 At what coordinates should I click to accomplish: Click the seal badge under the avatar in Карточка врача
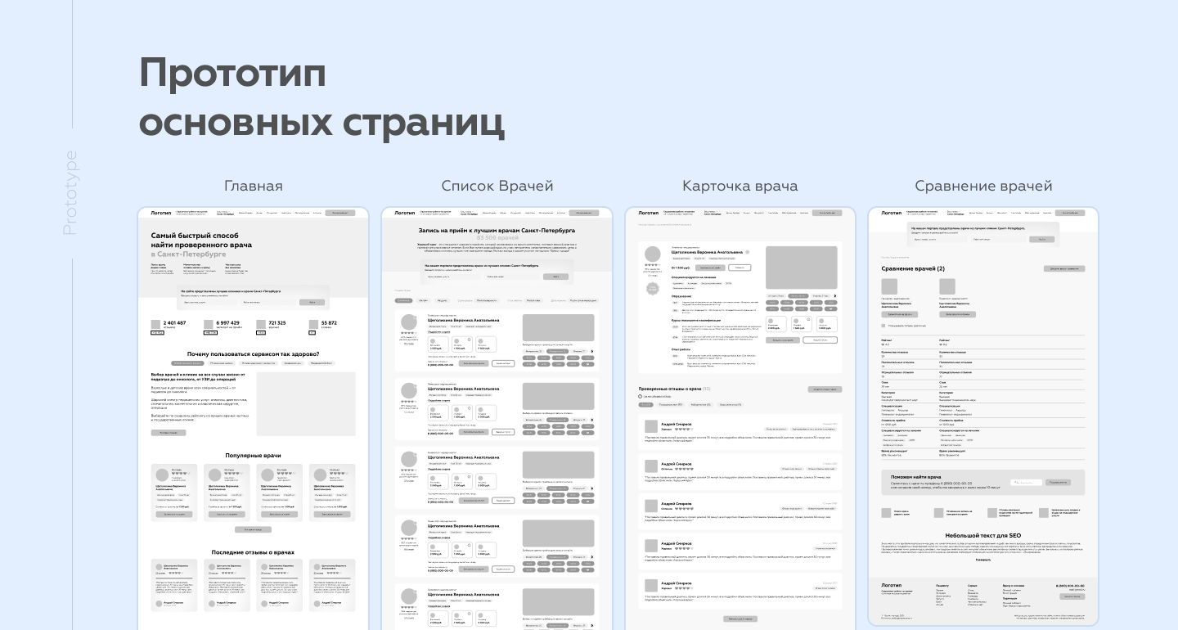653,288
